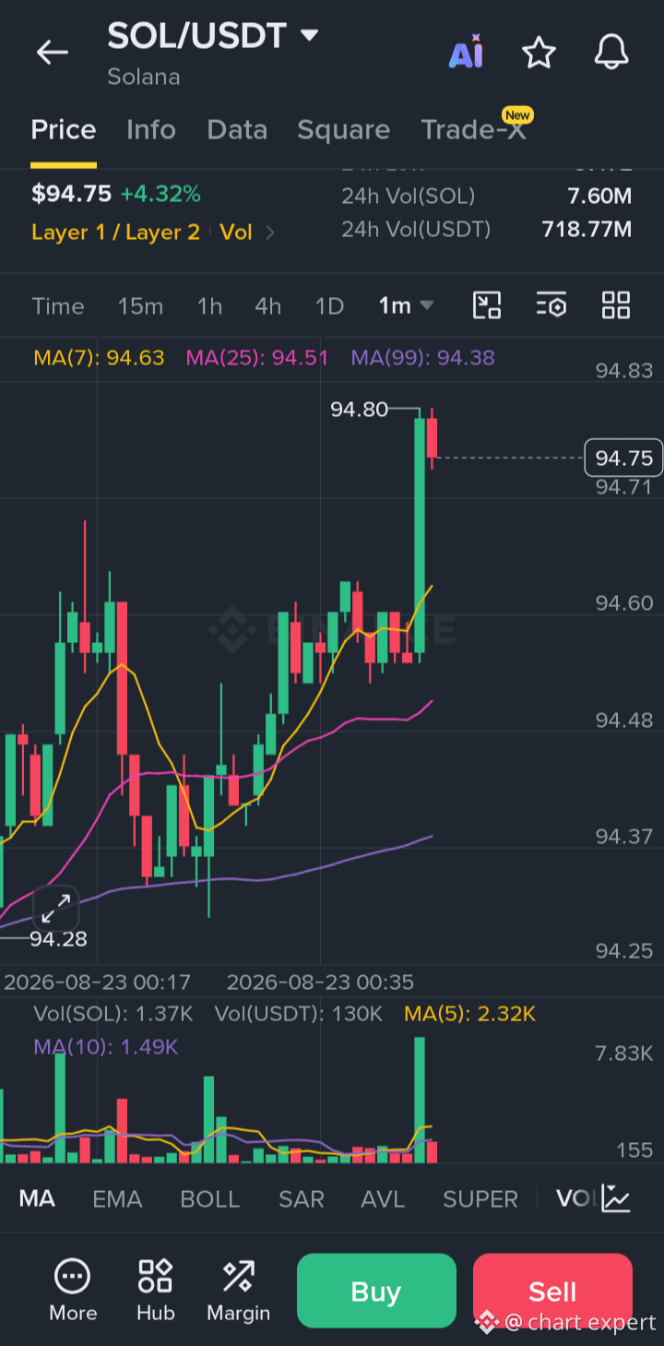Tap the $94.75 price text
664x1346 pixels.
[x=71, y=194]
